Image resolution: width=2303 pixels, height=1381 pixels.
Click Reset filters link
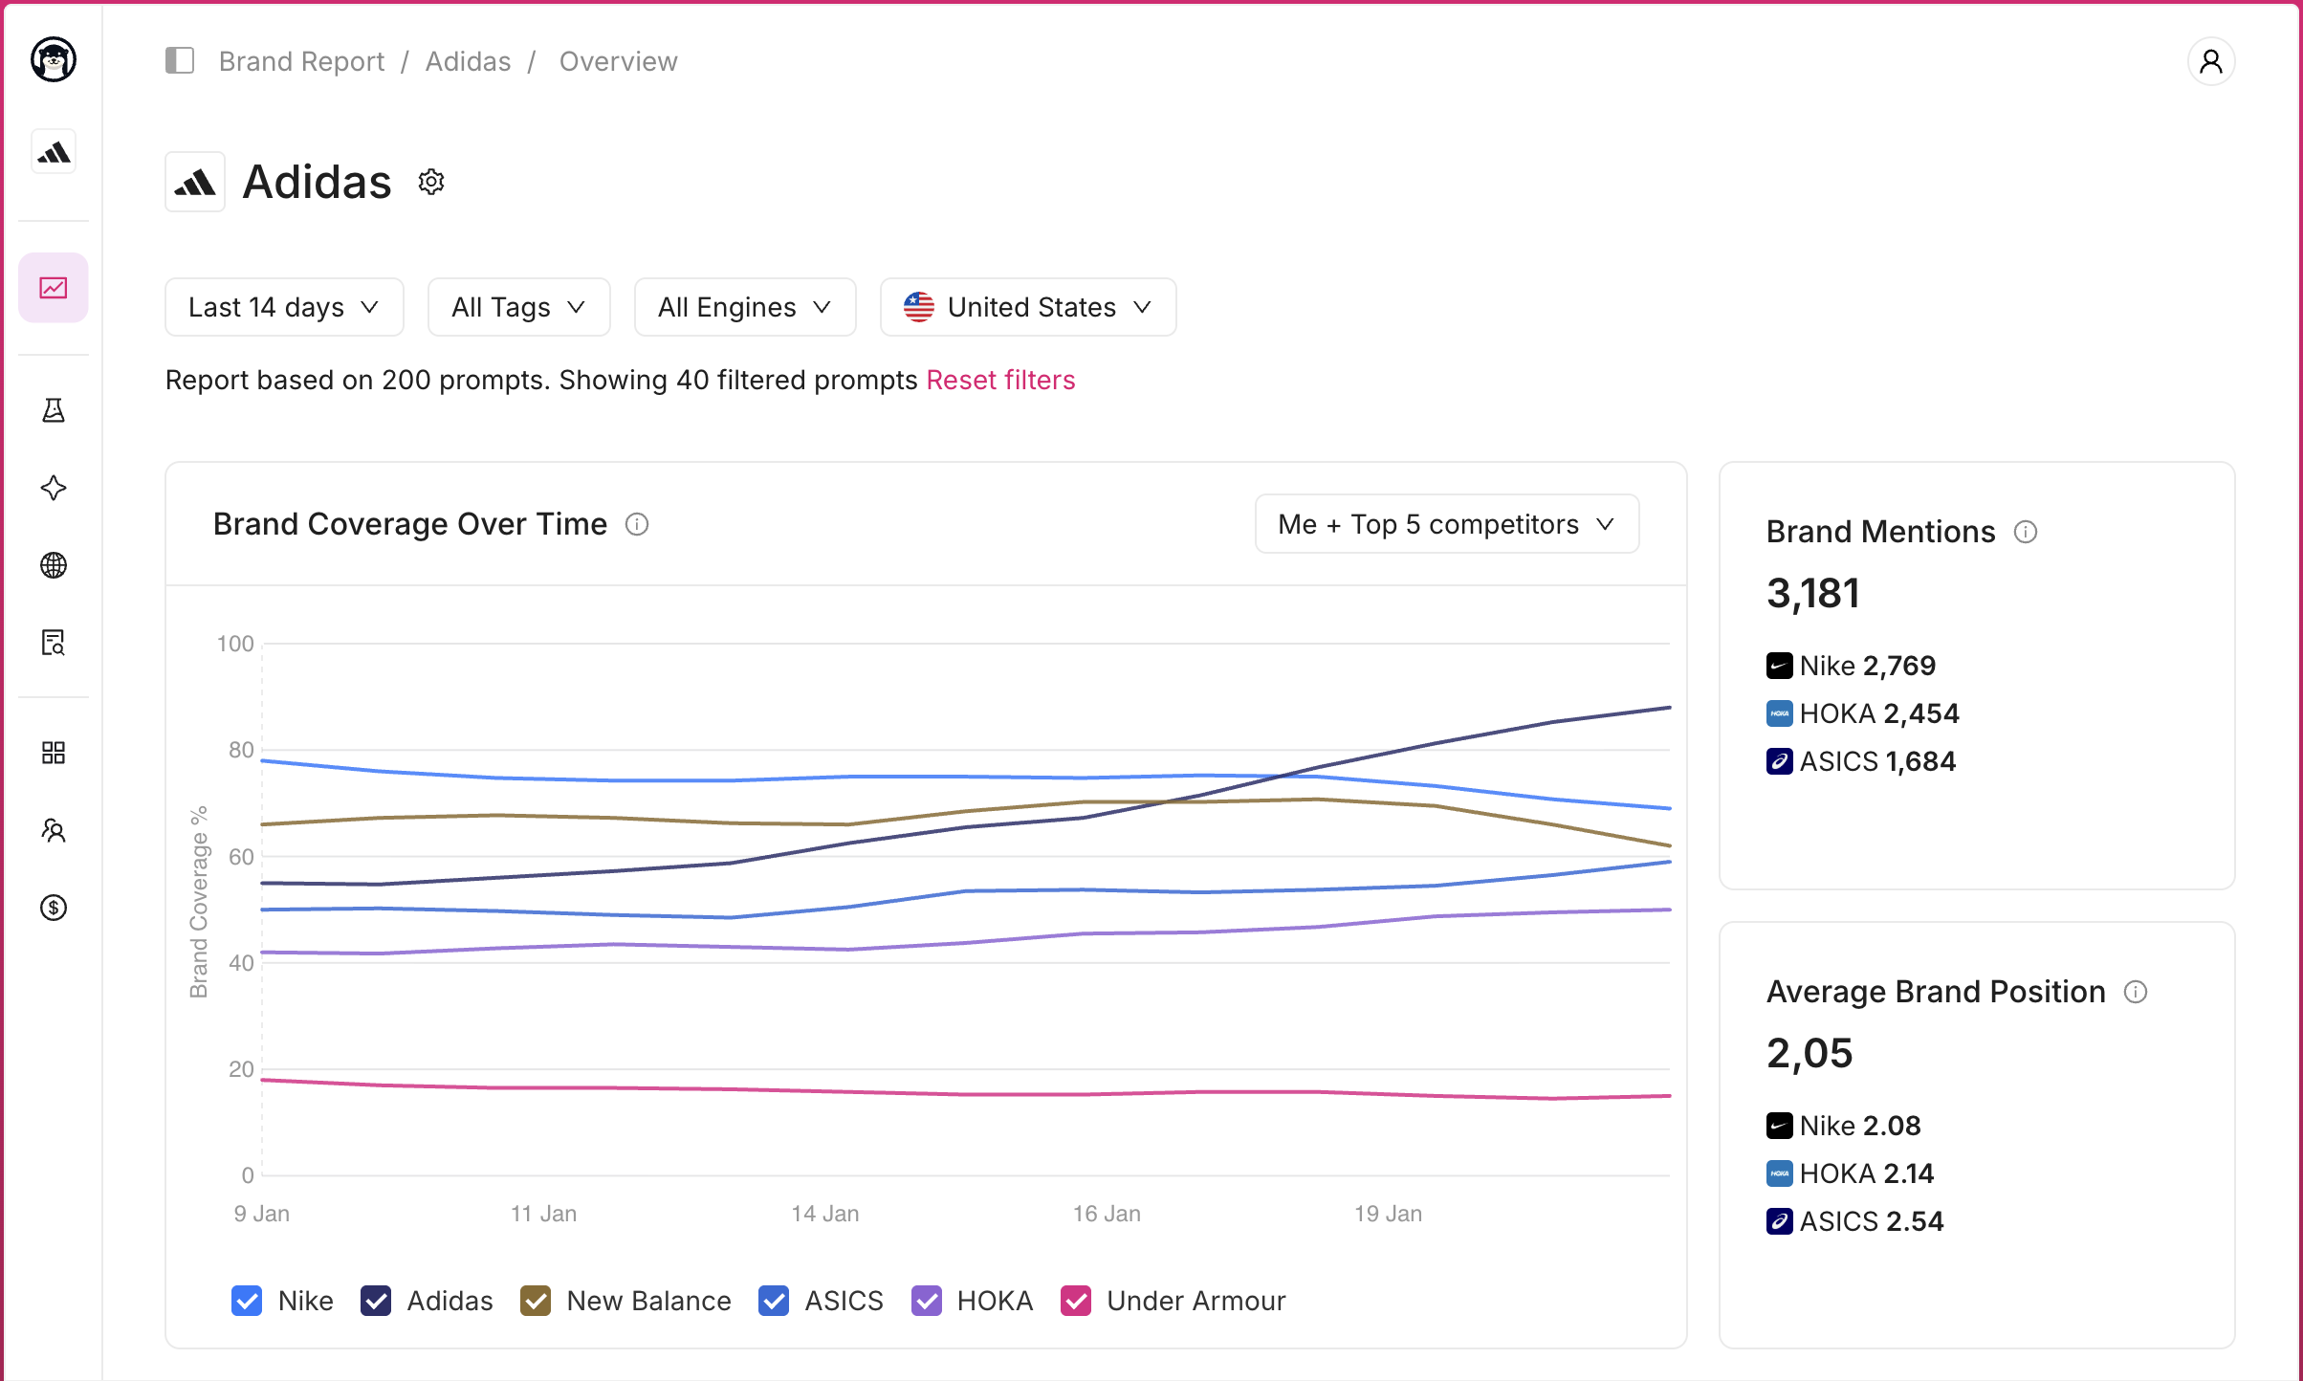click(x=1001, y=380)
